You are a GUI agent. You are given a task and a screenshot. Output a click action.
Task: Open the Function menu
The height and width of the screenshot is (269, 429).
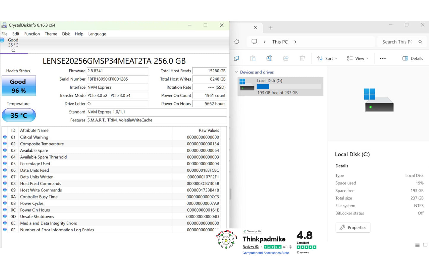(x=32, y=34)
